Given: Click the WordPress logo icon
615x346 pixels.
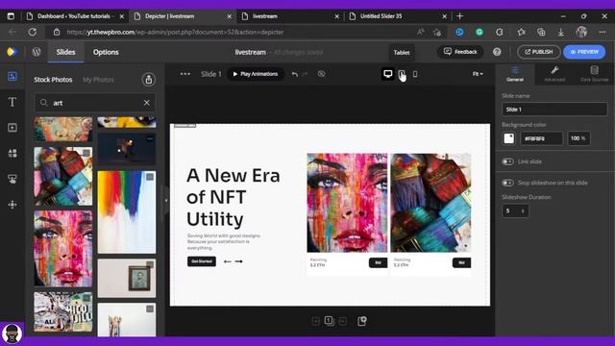Looking at the screenshot, I should [37, 52].
